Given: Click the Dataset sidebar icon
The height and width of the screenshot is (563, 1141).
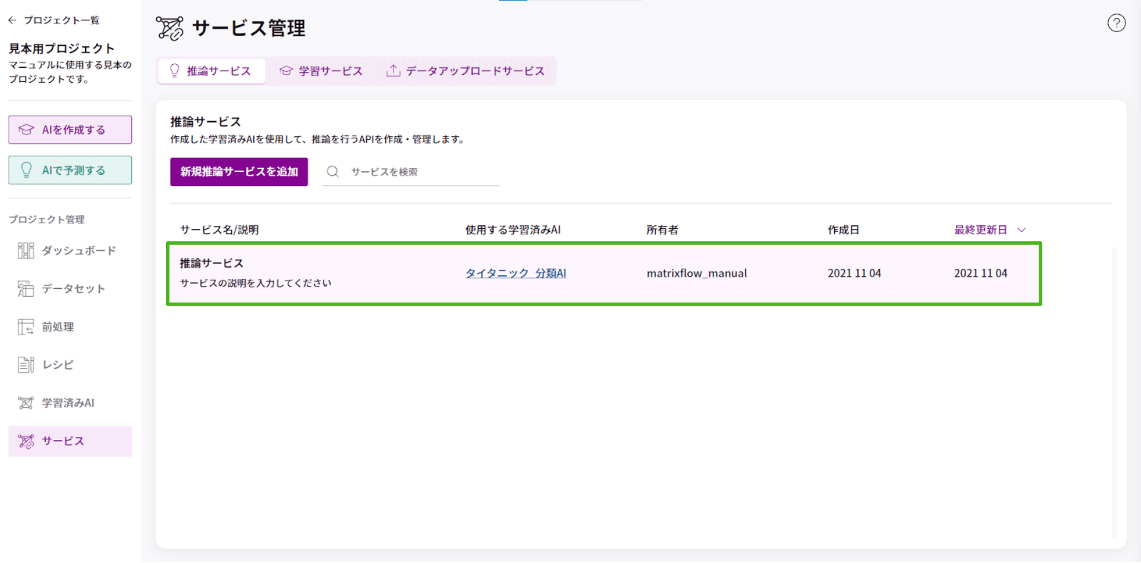Looking at the screenshot, I should point(26,288).
